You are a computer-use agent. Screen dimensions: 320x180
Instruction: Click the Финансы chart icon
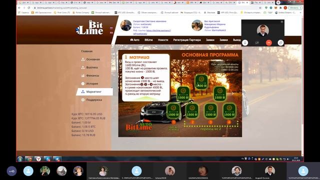point(83,75)
